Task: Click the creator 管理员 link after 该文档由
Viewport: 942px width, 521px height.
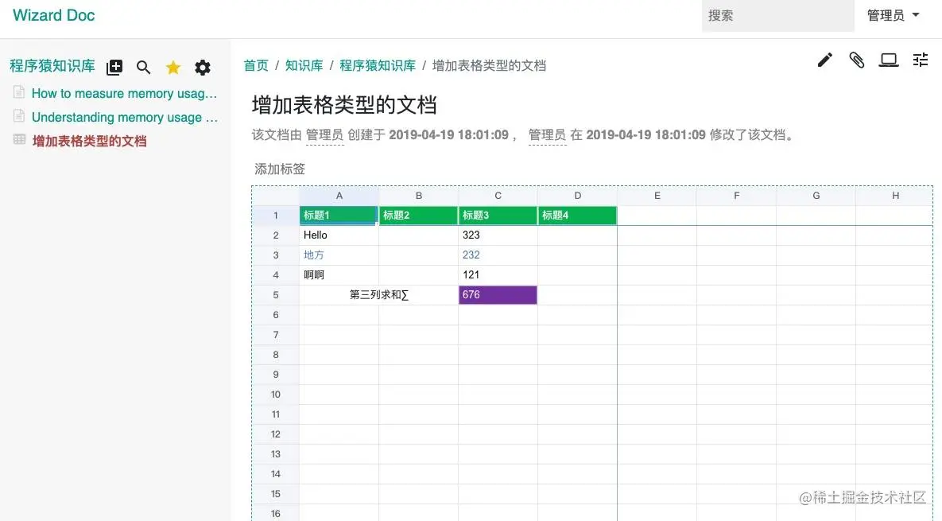Action: [324, 135]
